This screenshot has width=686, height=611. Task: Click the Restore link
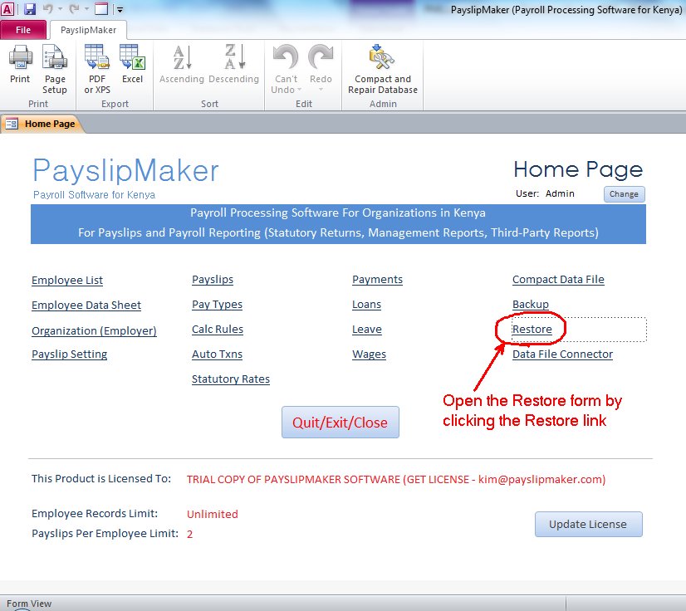click(532, 330)
